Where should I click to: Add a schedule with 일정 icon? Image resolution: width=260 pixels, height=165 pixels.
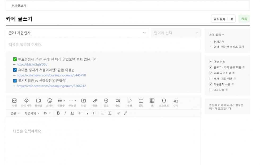(141, 102)
